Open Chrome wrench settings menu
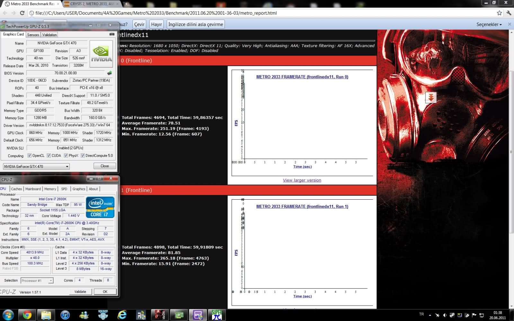Viewport: 514px width, 321px height. 509,13
